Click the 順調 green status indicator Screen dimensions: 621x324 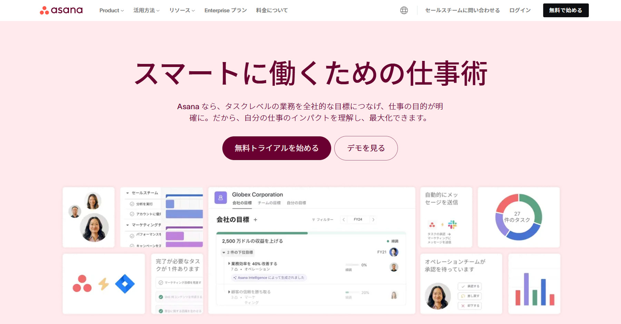[x=393, y=241]
